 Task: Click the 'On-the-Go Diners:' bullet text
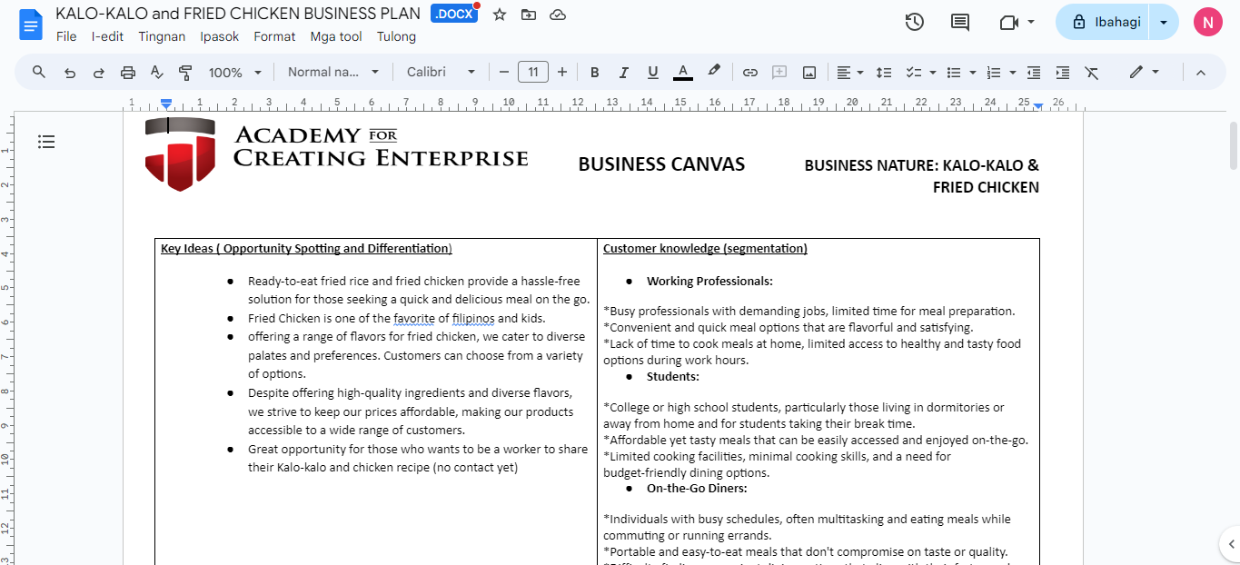pyautogui.click(x=697, y=488)
